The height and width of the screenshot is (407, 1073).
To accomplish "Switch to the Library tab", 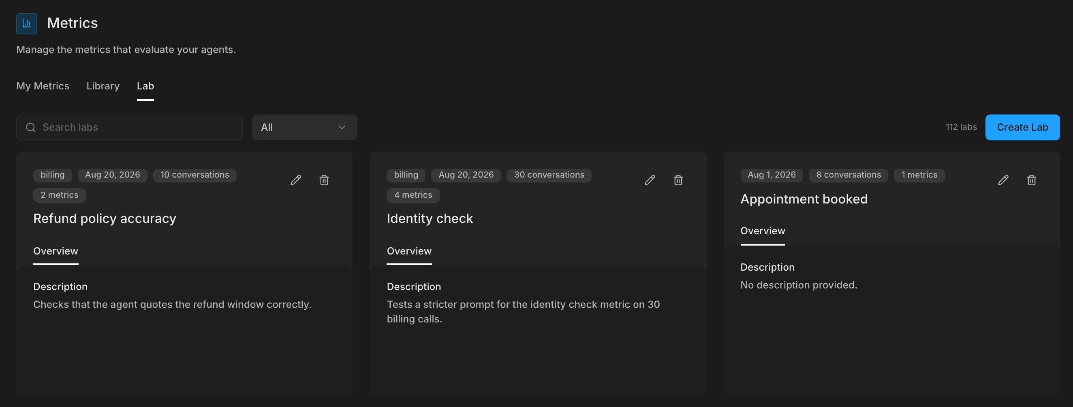I will pos(103,86).
